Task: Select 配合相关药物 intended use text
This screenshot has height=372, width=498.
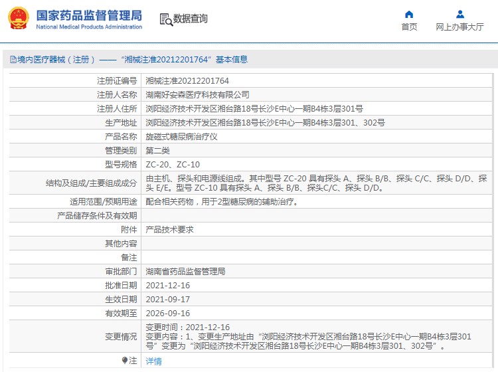Action: pyautogui.click(x=222, y=202)
